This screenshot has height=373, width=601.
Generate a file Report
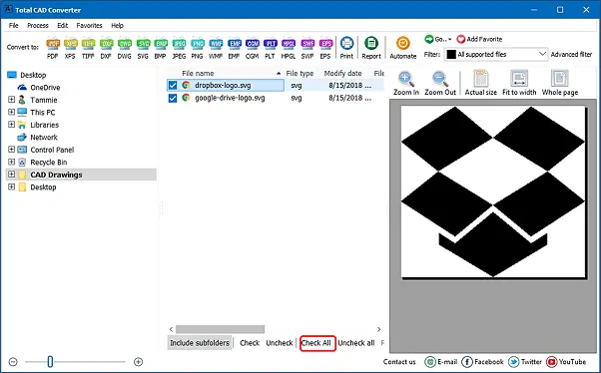(371, 48)
